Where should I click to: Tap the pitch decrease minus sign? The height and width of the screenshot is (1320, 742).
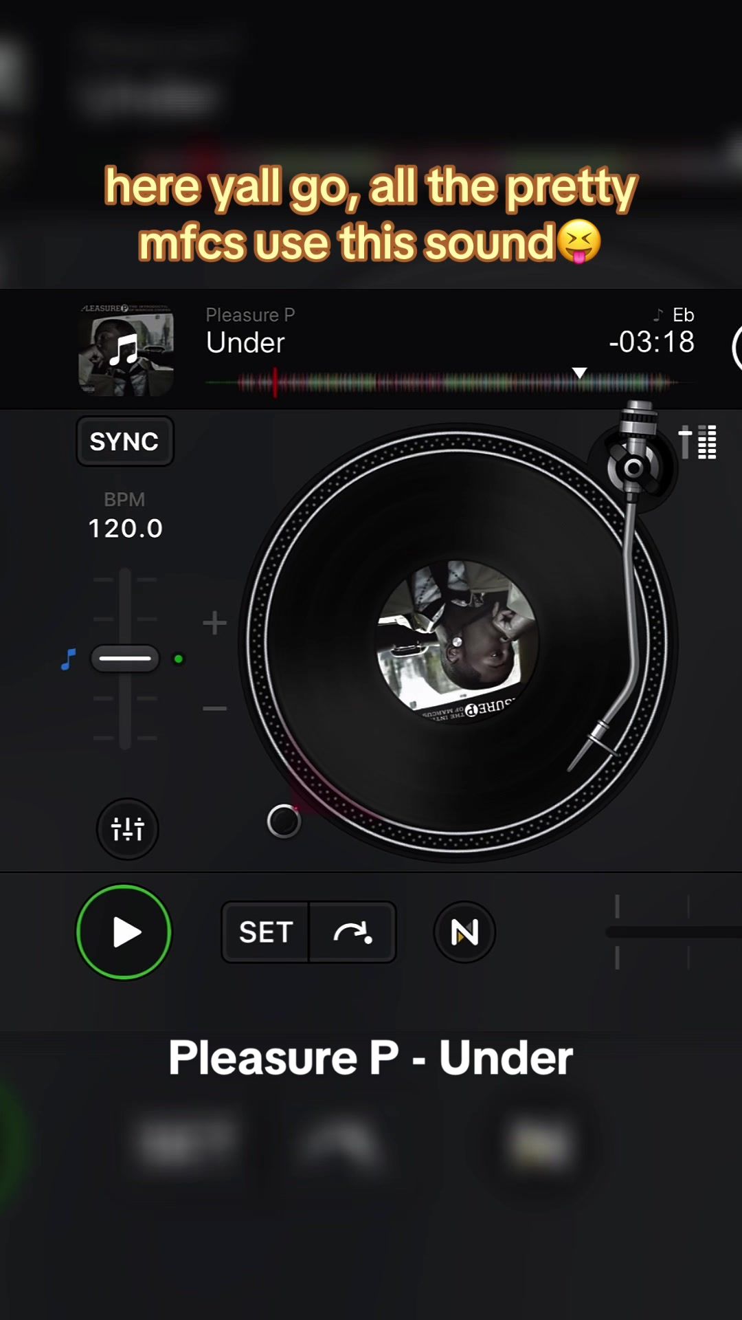coord(214,708)
